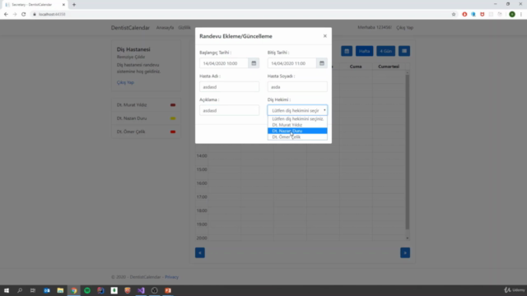Image resolution: width=527 pixels, height=296 pixels.
Task: Switch to Chrome on taskbar
Action: pos(74,290)
